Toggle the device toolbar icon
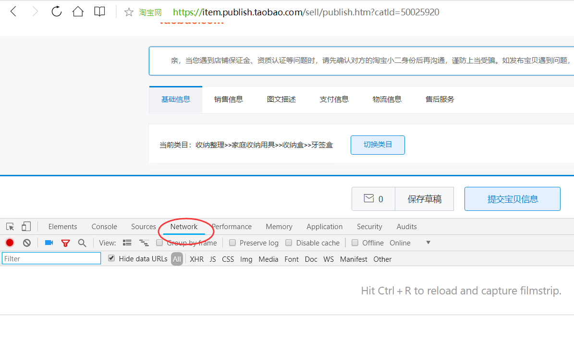The width and height of the screenshot is (574, 354). (x=26, y=227)
